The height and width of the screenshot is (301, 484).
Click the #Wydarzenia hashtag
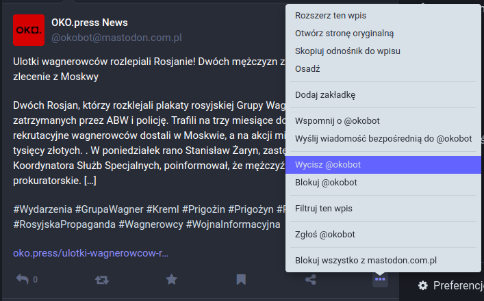(x=43, y=209)
